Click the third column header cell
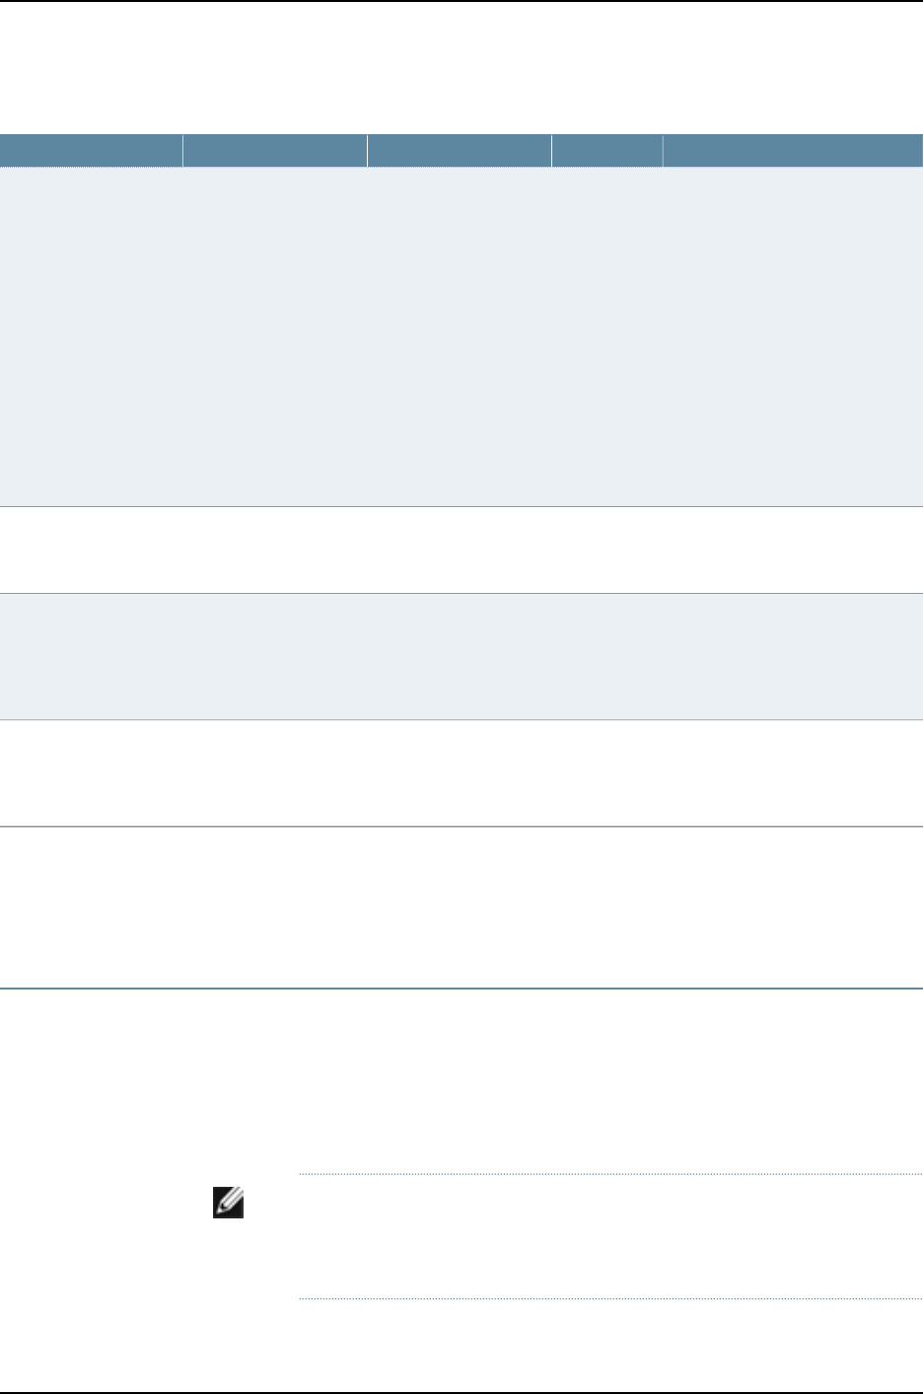The height and width of the screenshot is (1394, 924). [460, 151]
